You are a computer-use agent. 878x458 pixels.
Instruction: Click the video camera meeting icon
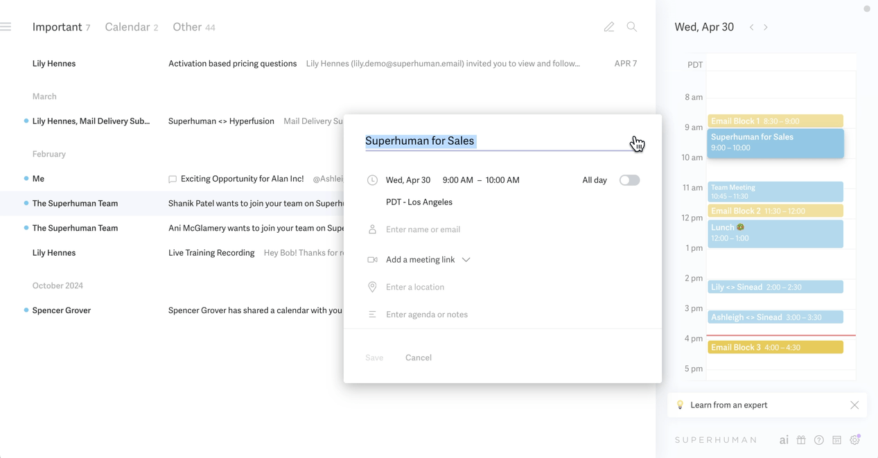click(372, 260)
